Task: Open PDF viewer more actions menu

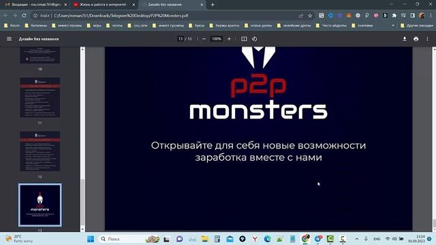Action: [427, 39]
